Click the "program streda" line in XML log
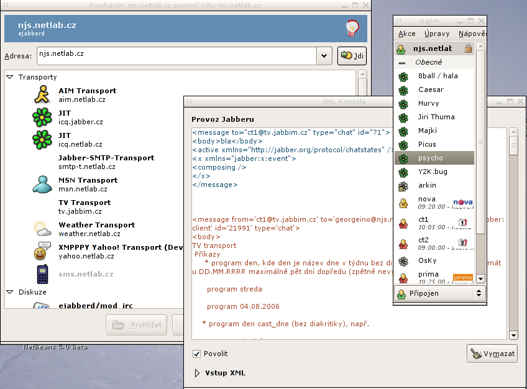This screenshot has height=389, width=527. [x=234, y=289]
